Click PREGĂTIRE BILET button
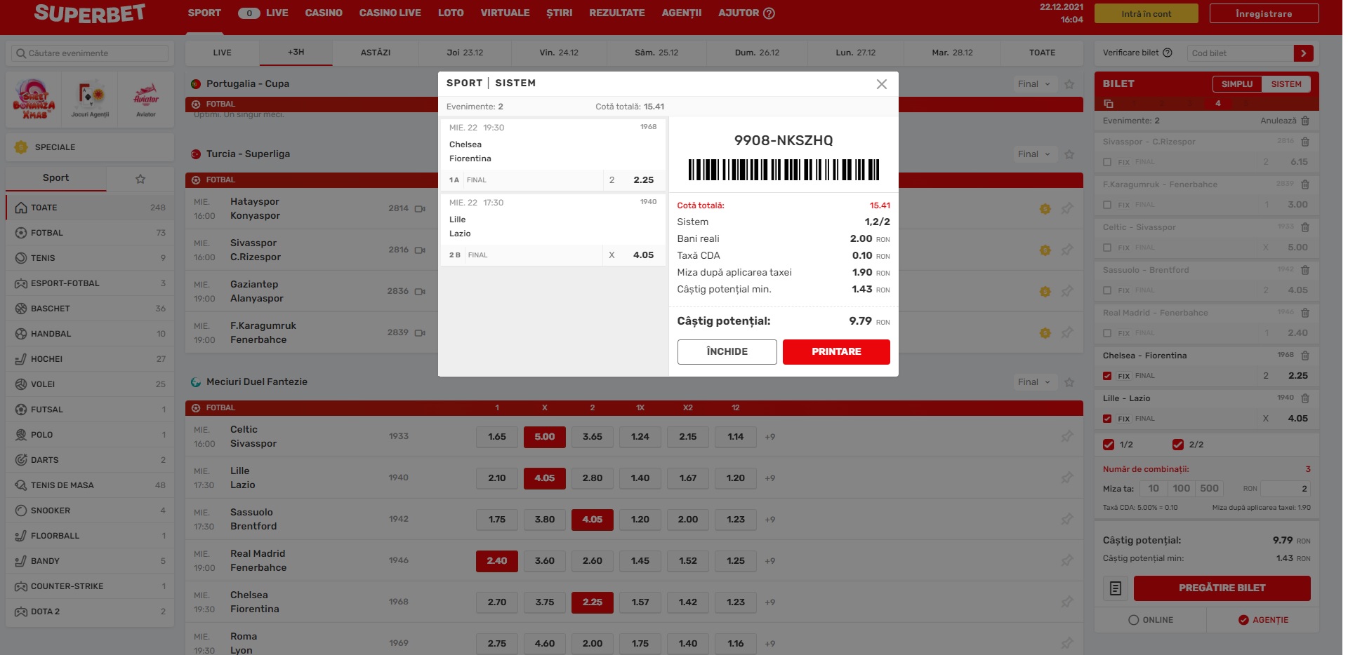Screen dimensions: 1348x655 pyautogui.click(x=1222, y=588)
